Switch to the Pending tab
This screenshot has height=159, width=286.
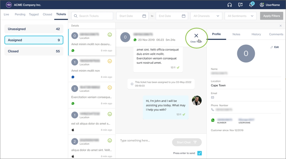pos(20,14)
